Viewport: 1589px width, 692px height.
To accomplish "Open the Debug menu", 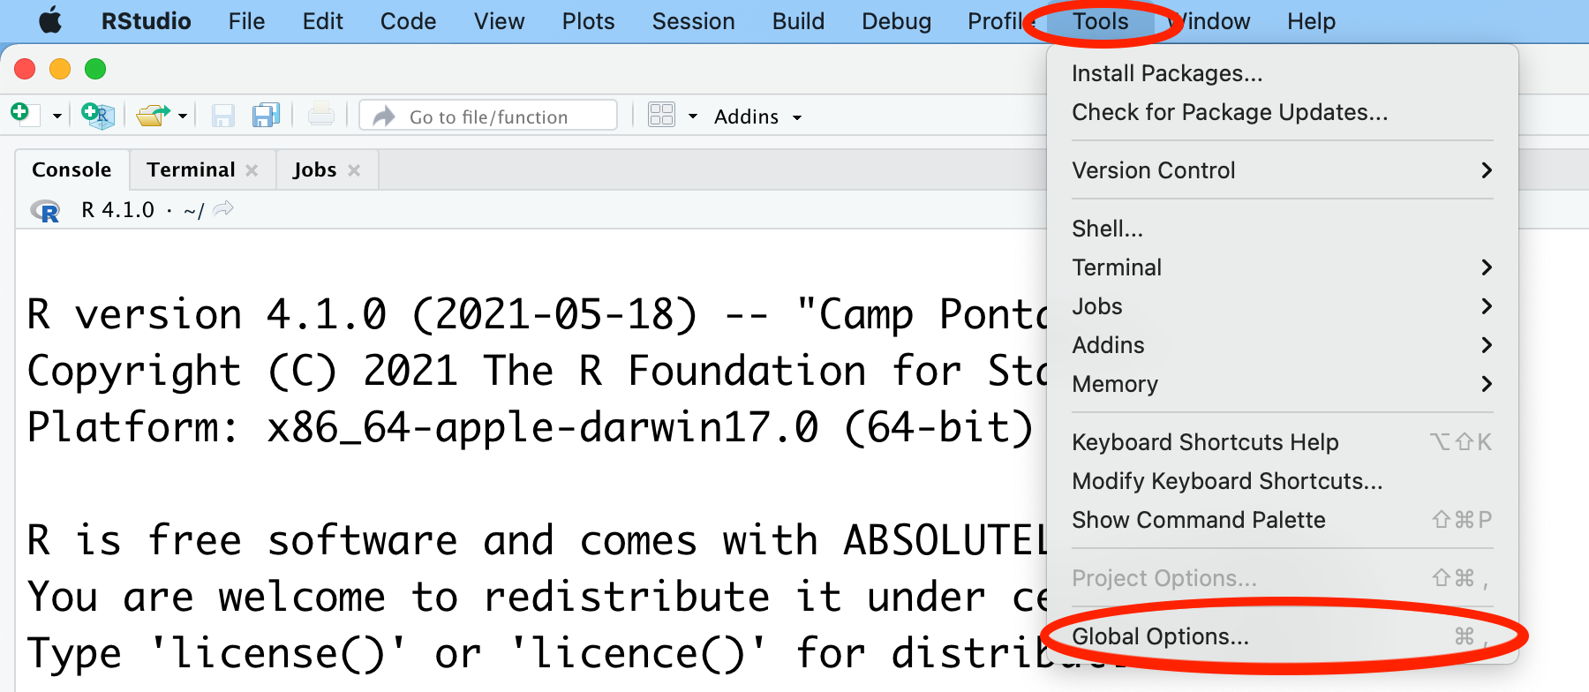I will [896, 21].
